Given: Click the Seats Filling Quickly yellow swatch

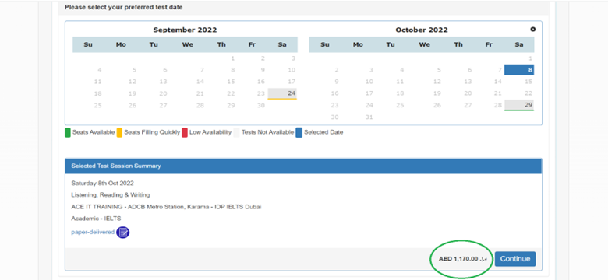Looking at the screenshot, I should (119, 132).
